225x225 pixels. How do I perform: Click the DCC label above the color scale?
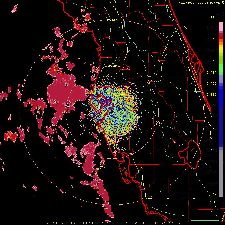219,15
